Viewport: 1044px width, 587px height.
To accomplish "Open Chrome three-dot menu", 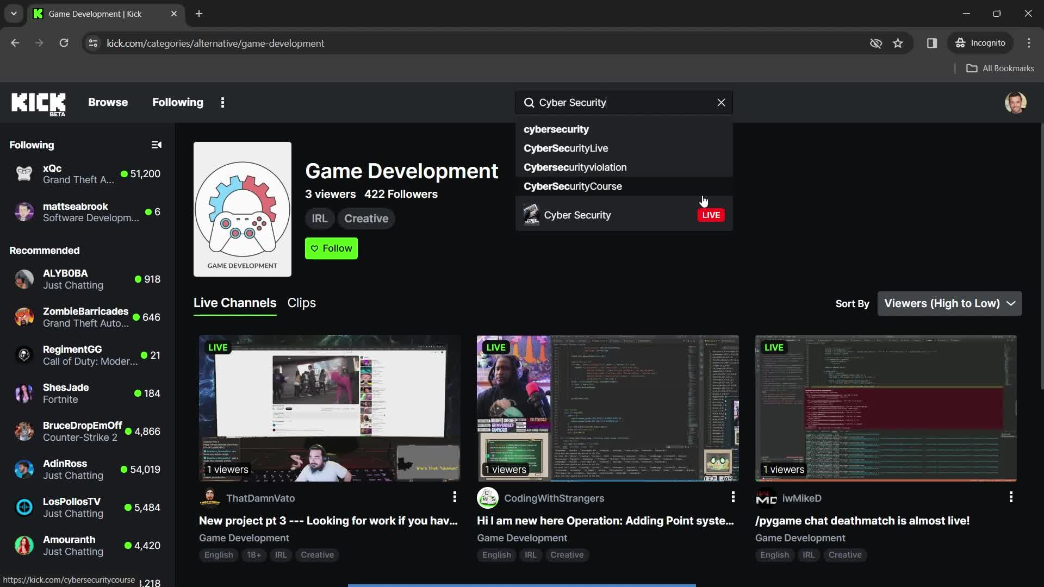I will [x=1029, y=43].
